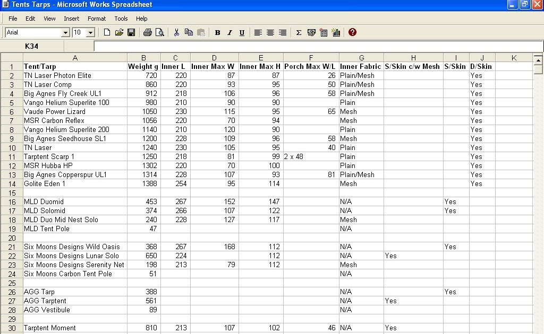Select 'AGG Tarptent' cell
The width and height of the screenshot is (544, 334).
click(x=75, y=301)
